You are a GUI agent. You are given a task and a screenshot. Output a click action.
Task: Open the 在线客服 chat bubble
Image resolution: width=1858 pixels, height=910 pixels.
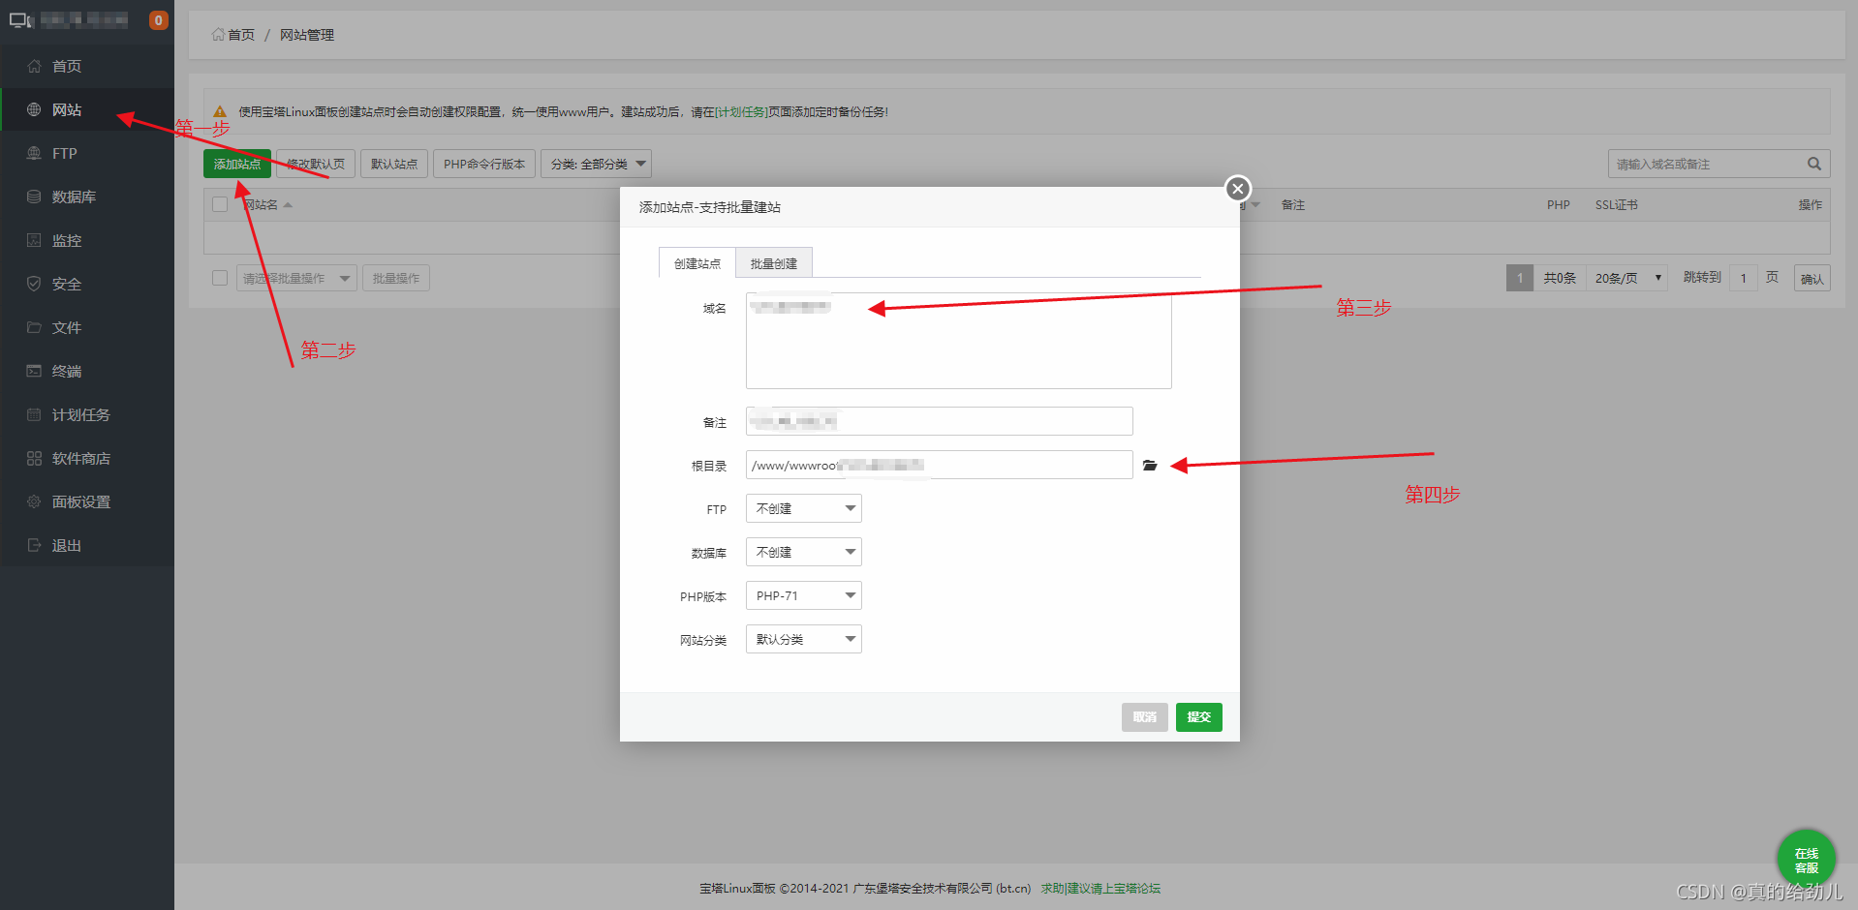[1806, 859]
